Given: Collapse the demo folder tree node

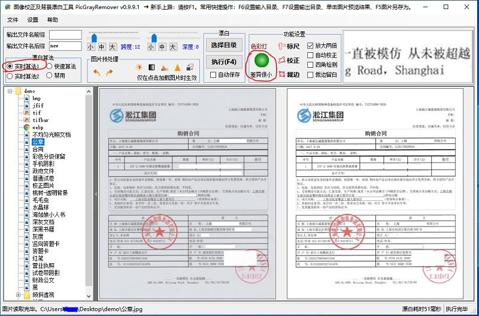Looking at the screenshot, I should click(x=10, y=91).
